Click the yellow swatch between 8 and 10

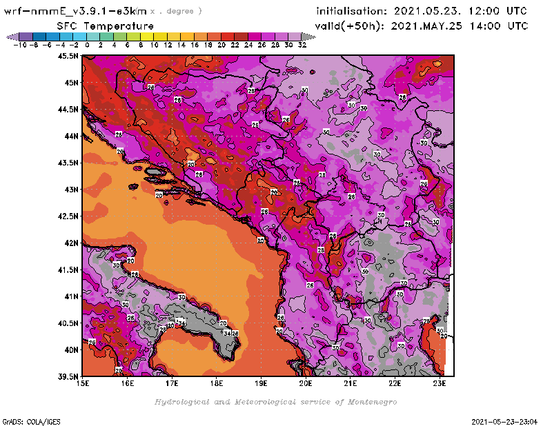pyautogui.click(x=147, y=37)
